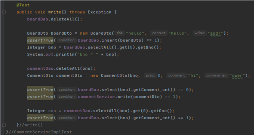Click getBno() in the Integer bno line
This screenshot has width=255, height=135.
pos(148,47)
